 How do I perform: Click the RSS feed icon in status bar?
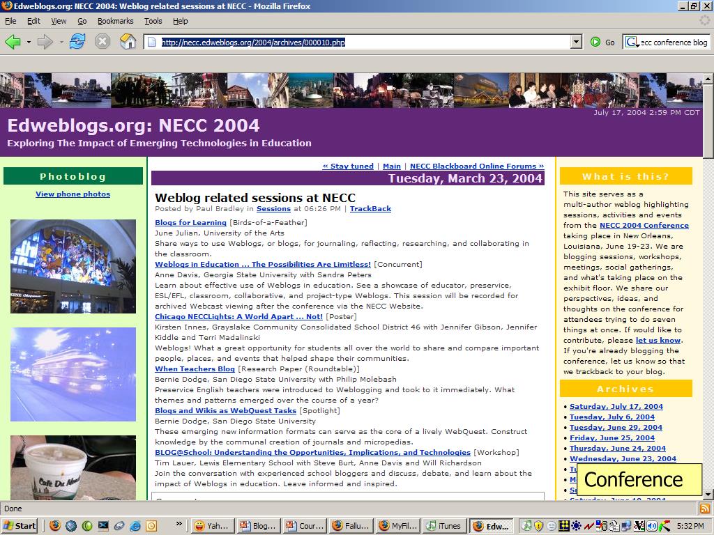pos(704,509)
